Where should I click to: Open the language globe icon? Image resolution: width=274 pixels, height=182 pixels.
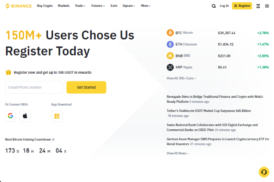point(267,6)
